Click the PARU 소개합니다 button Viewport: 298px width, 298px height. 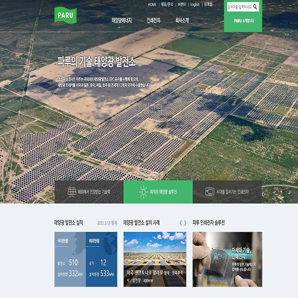tap(244, 21)
